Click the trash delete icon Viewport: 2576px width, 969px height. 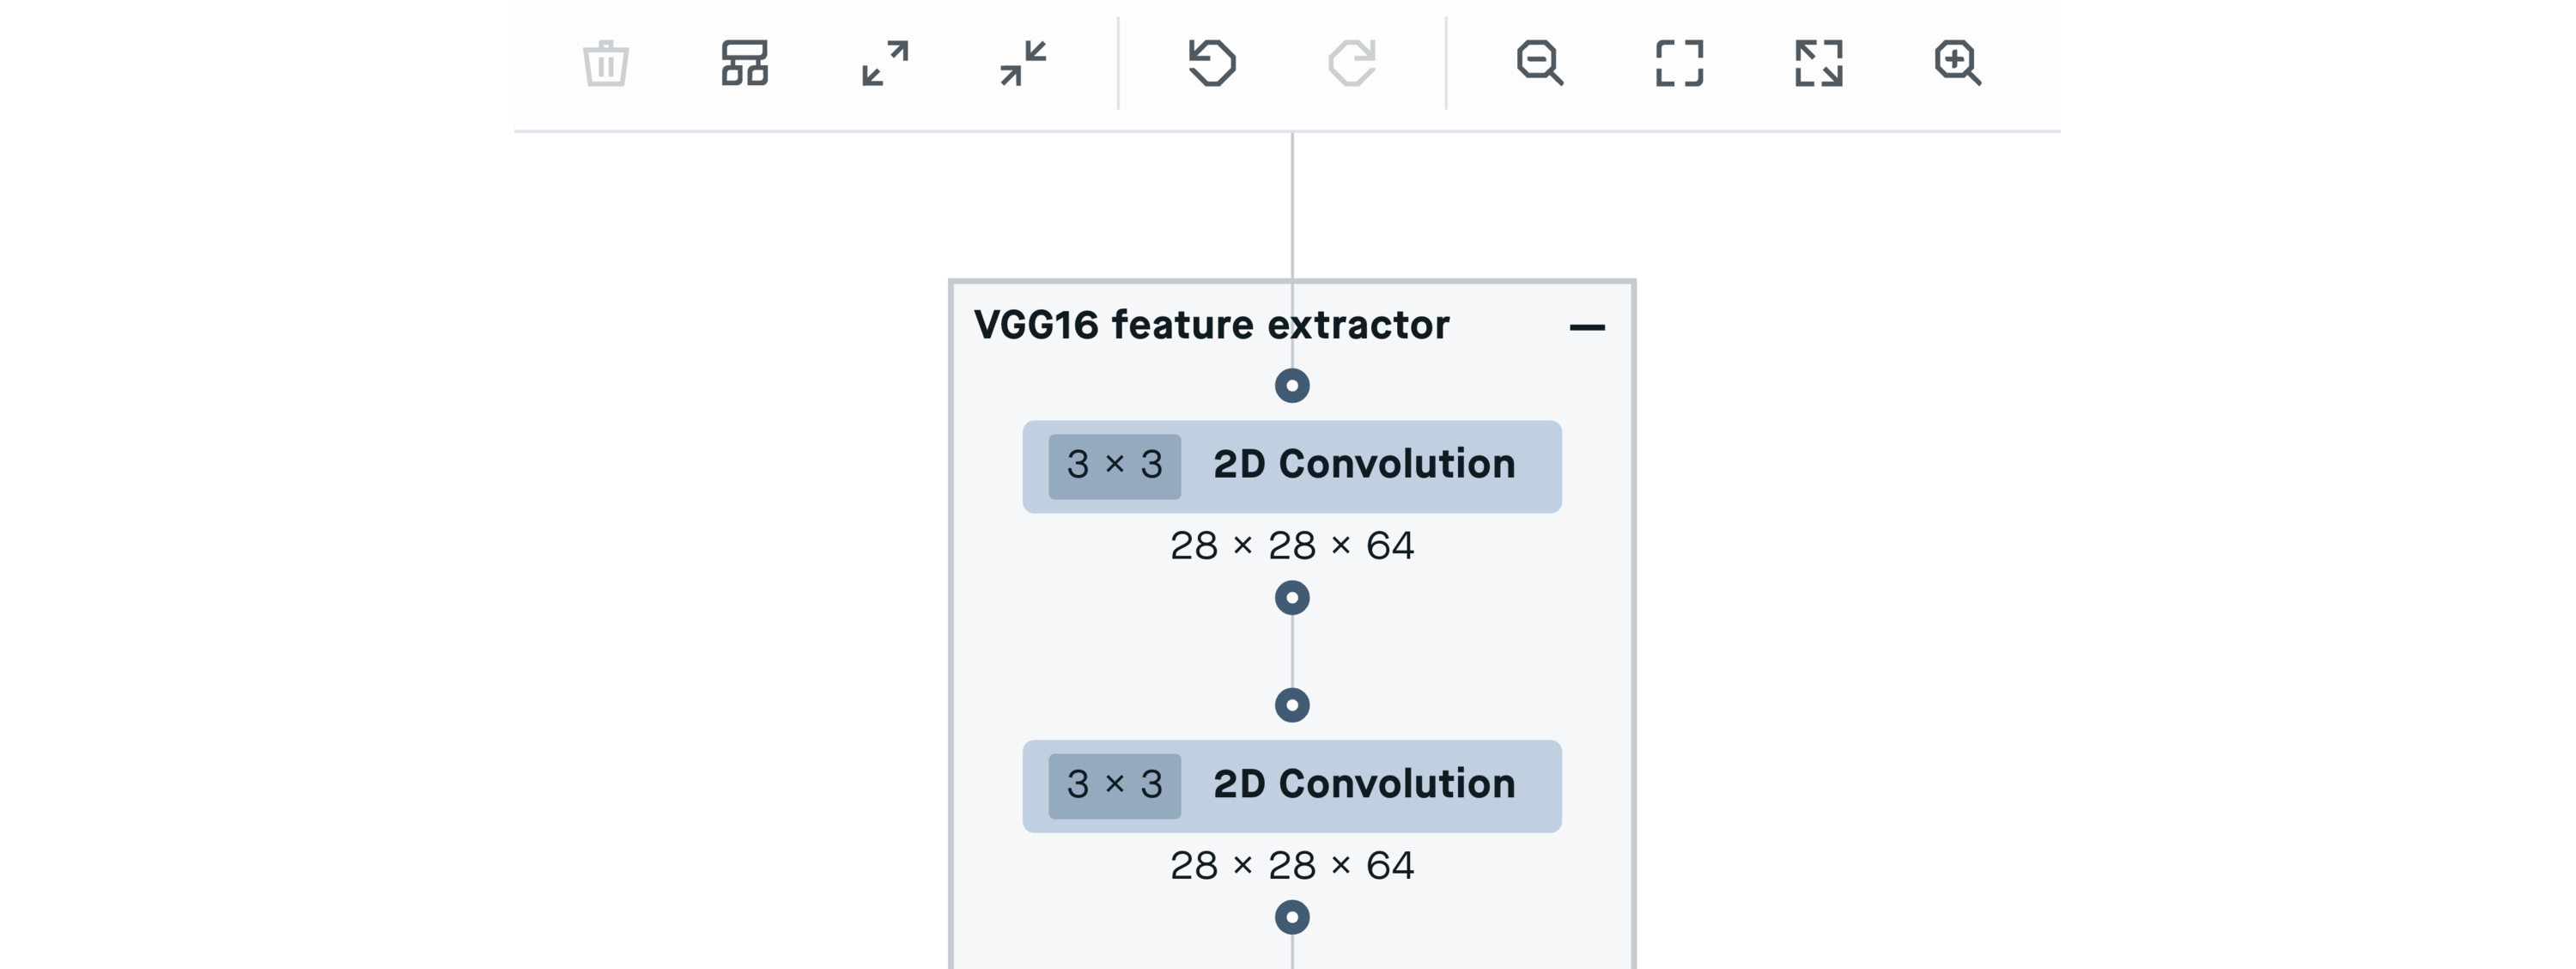tap(605, 63)
